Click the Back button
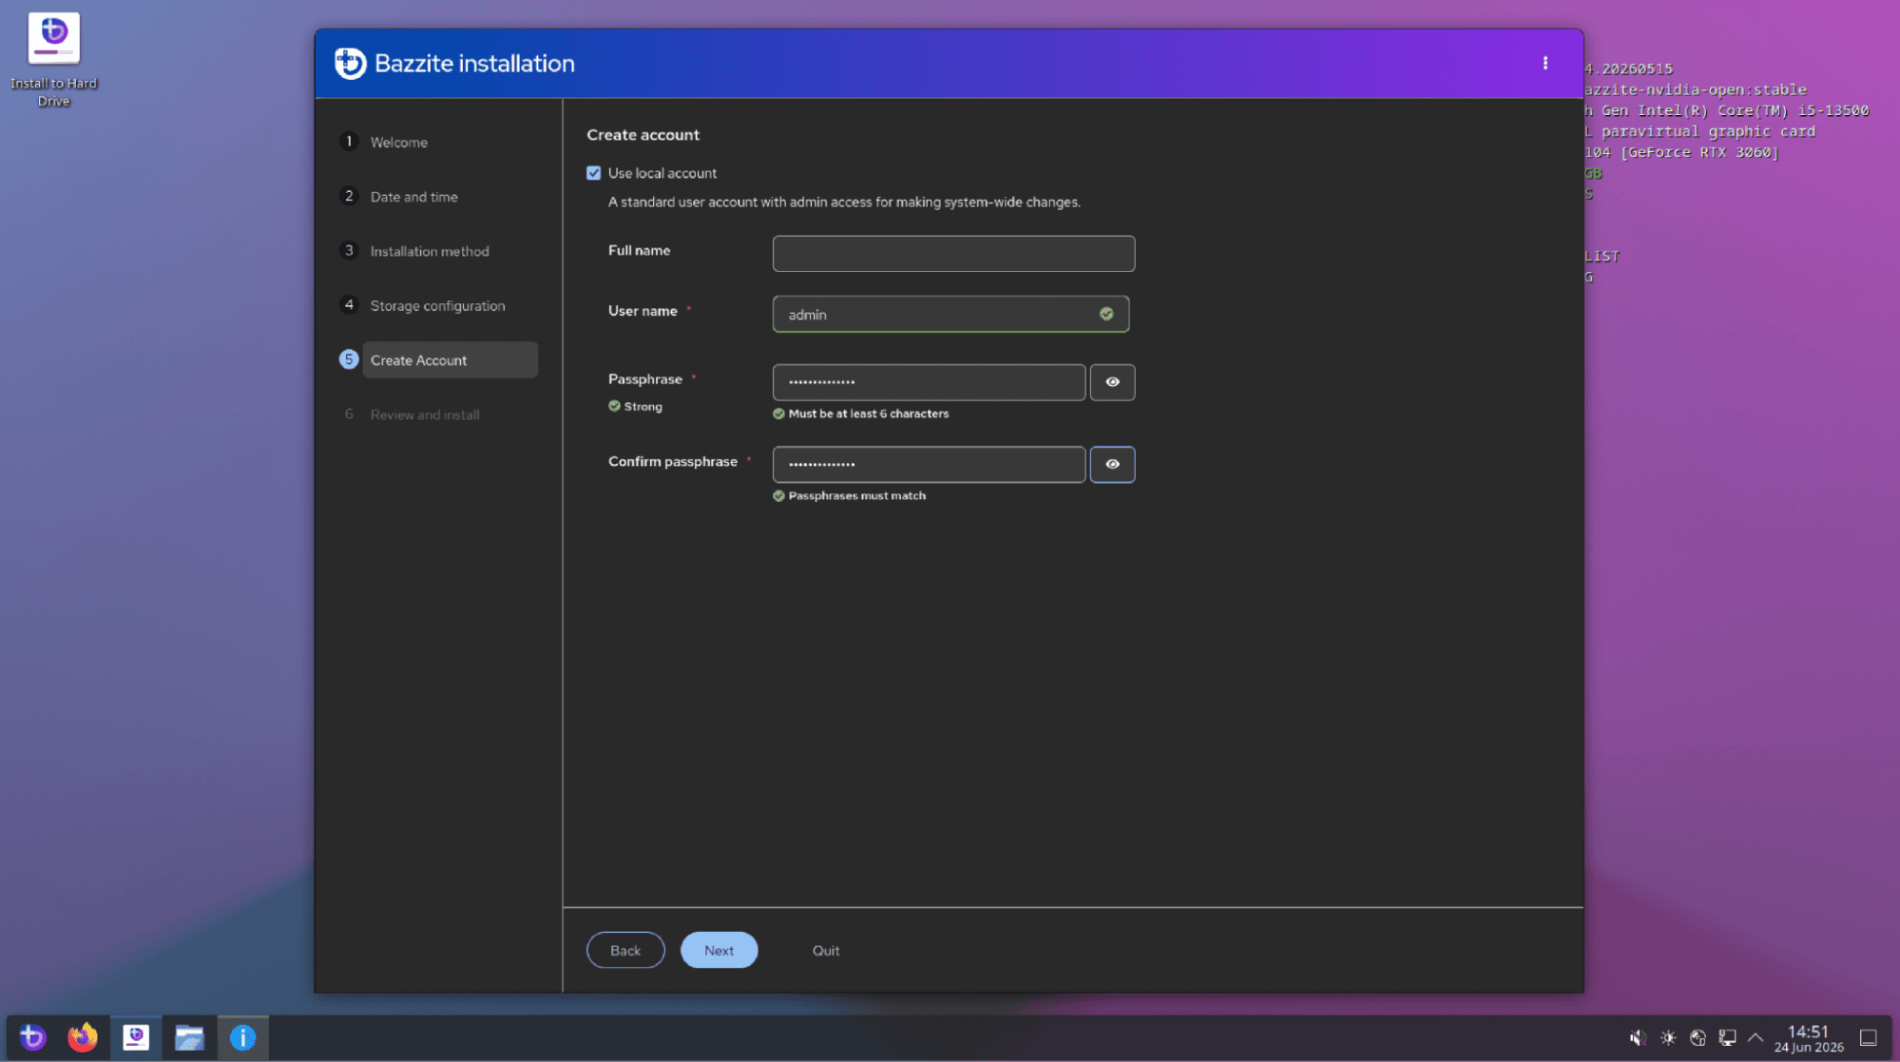The image size is (1900, 1062). [625, 950]
